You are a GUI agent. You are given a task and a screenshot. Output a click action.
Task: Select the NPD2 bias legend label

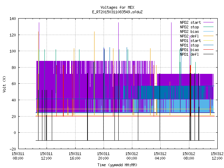pyautogui.click(x=189, y=31)
